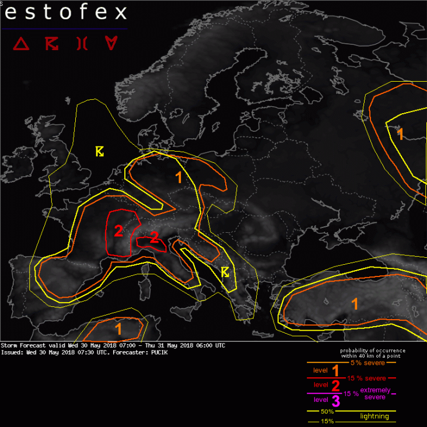The image size is (427, 427).
Task: Click the red )( symbol in header
Action: [x=82, y=44]
